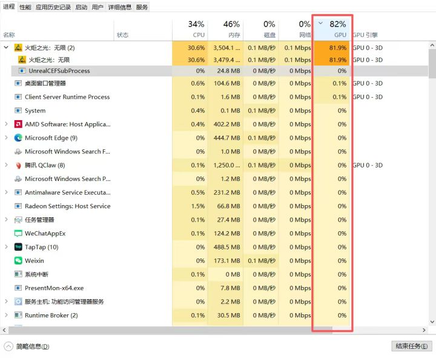Viewport: 436px width, 358px height.
Task: Click horizontal scrollbar right arrow
Action: click(x=424, y=330)
